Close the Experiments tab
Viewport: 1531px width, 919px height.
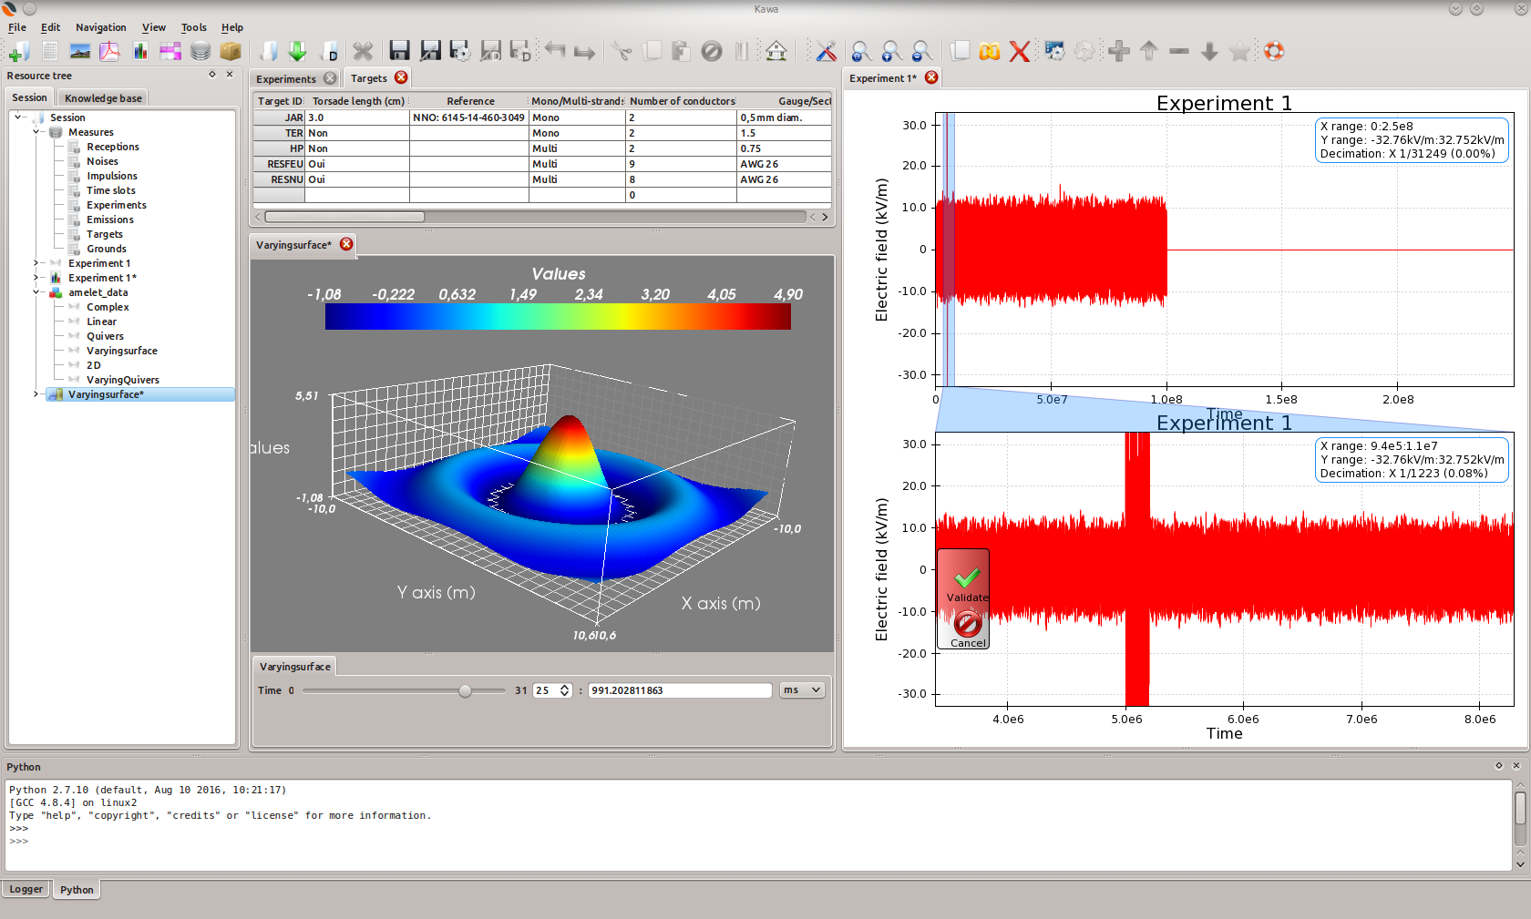pos(330,78)
